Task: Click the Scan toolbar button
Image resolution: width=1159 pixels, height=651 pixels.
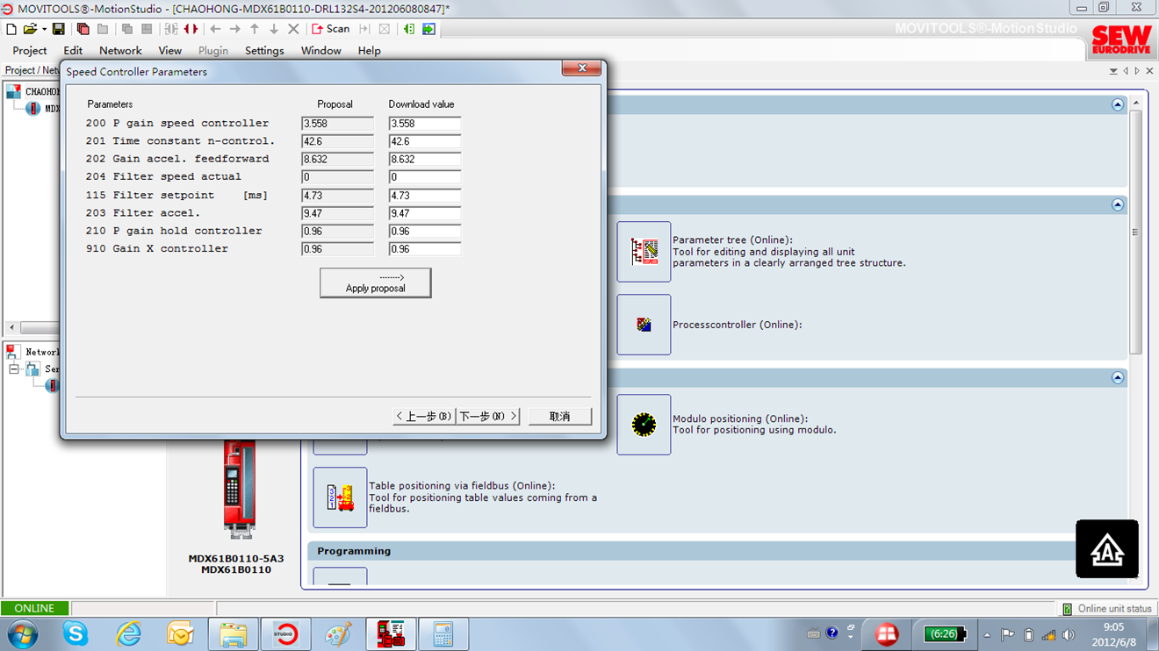Action: point(330,29)
